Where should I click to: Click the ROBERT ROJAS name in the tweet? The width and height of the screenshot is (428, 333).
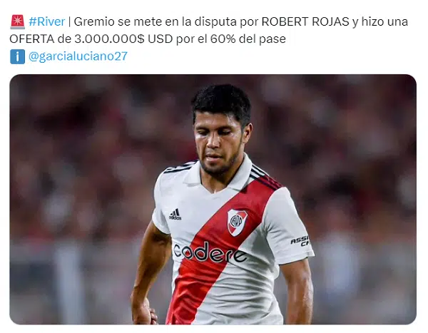point(305,21)
